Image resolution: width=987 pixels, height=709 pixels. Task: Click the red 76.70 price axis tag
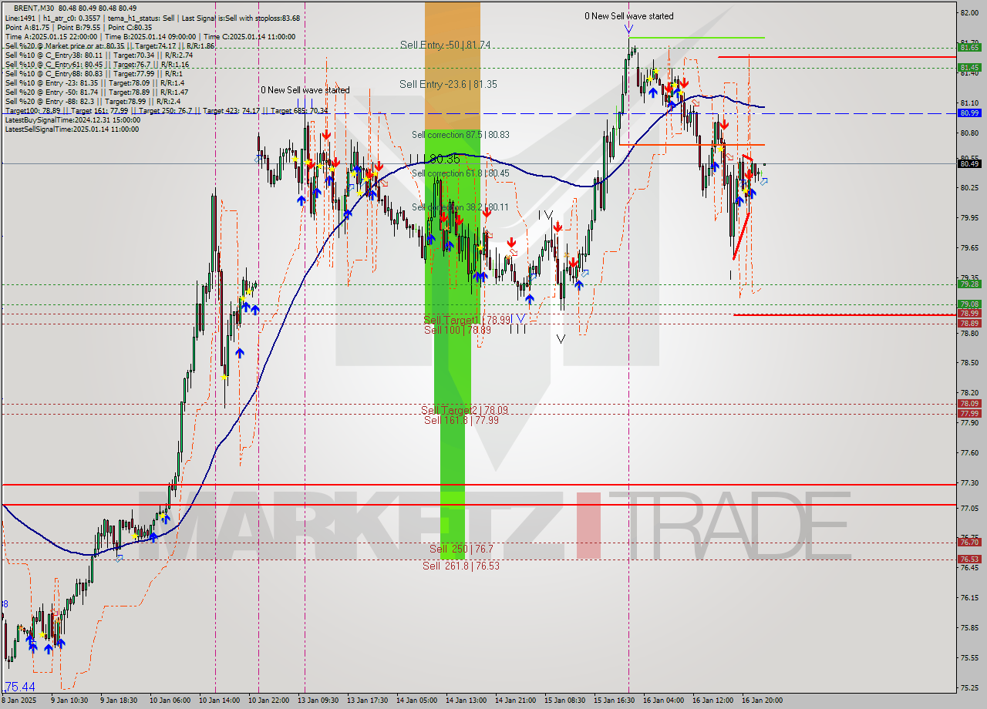click(x=969, y=543)
